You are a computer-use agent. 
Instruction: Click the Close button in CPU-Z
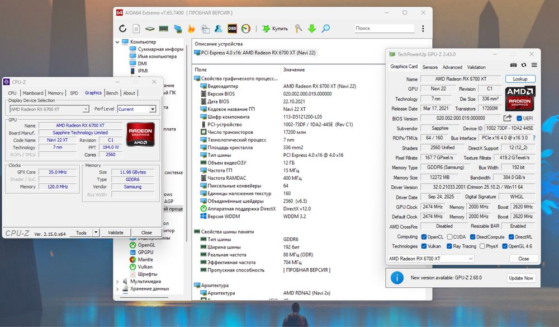pos(146,232)
